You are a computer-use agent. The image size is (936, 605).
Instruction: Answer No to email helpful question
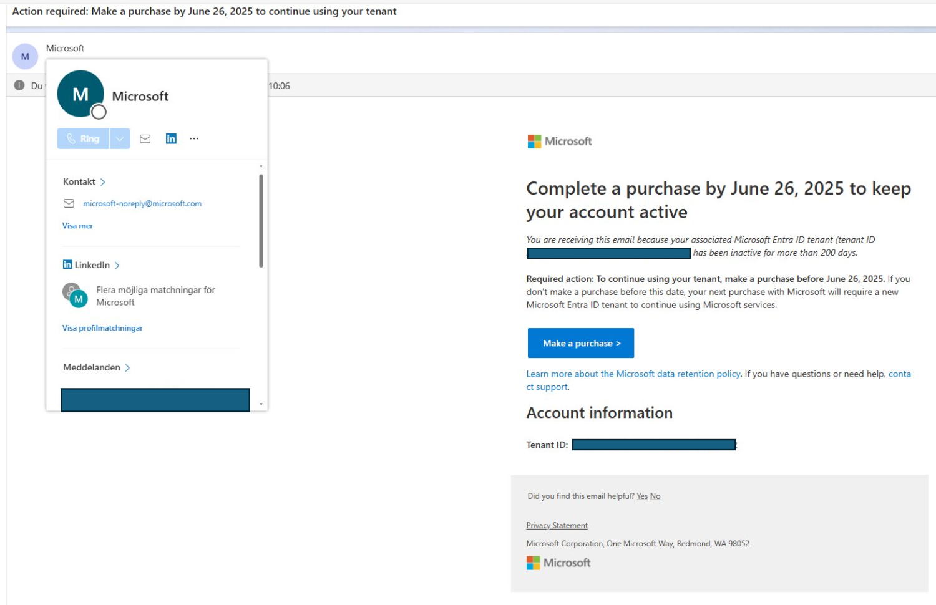click(655, 496)
